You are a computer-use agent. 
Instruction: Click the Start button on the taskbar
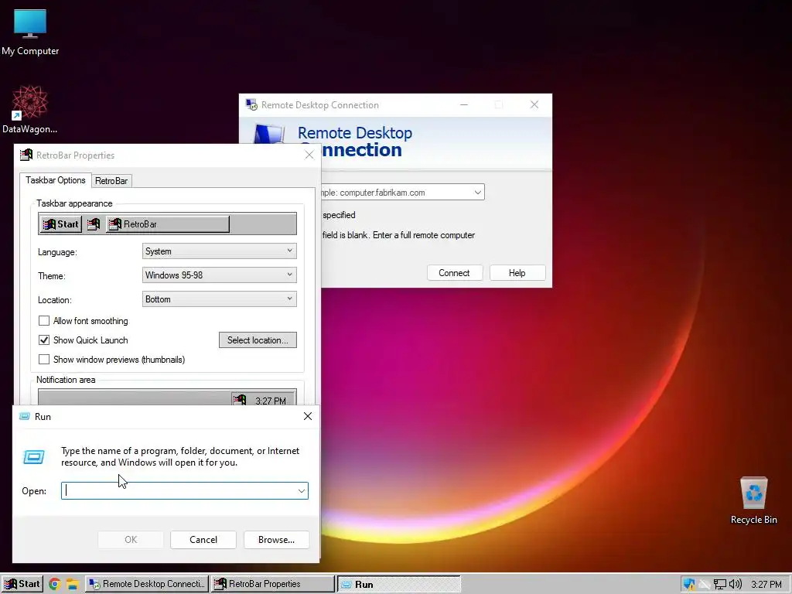(x=22, y=584)
